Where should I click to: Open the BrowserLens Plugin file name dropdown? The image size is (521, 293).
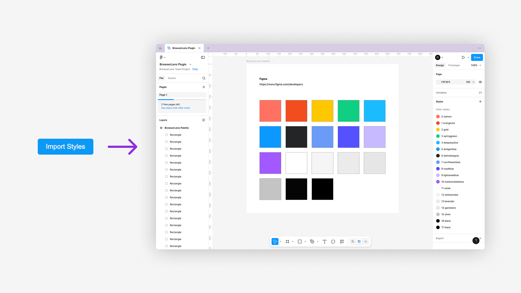[x=190, y=65]
